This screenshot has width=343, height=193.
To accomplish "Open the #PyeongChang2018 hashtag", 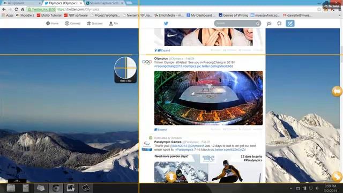I will point(168,66).
